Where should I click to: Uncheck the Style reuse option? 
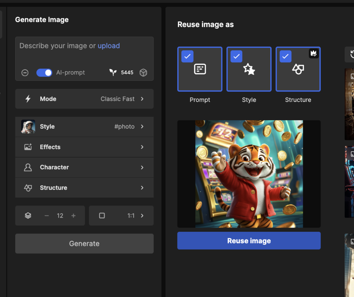pyautogui.click(x=236, y=57)
